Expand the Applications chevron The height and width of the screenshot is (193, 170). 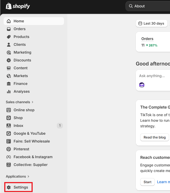[x=28, y=176]
